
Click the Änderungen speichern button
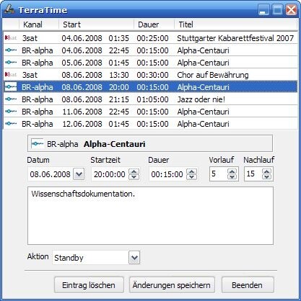click(x=172, y=285)
